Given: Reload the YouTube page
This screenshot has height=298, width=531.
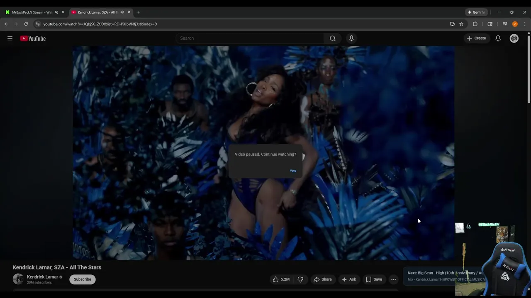Looking at the screenshot, I should [x=26, y=24].
